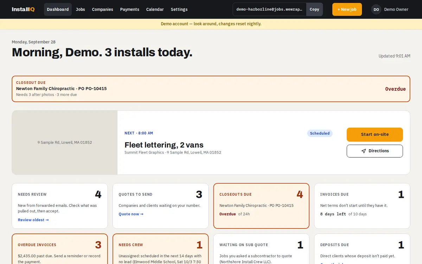Click the arrow icon in Directions button
Screen dimensions: 422x264
coord(364,151)
